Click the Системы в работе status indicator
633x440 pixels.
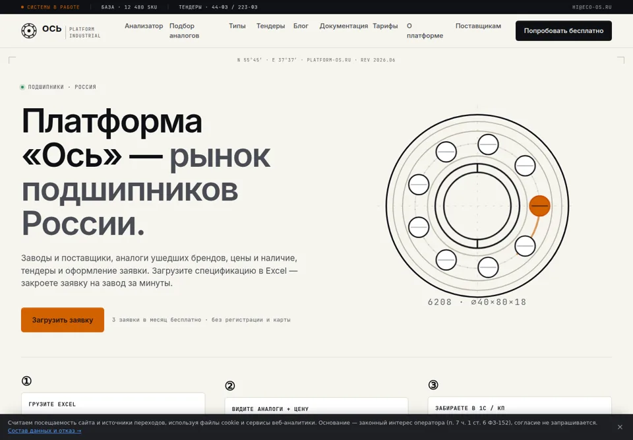click(50, 7)
